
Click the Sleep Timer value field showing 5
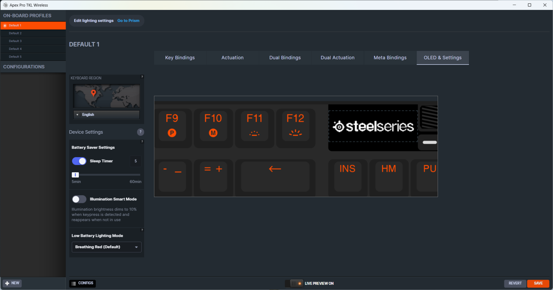(136, 161)
